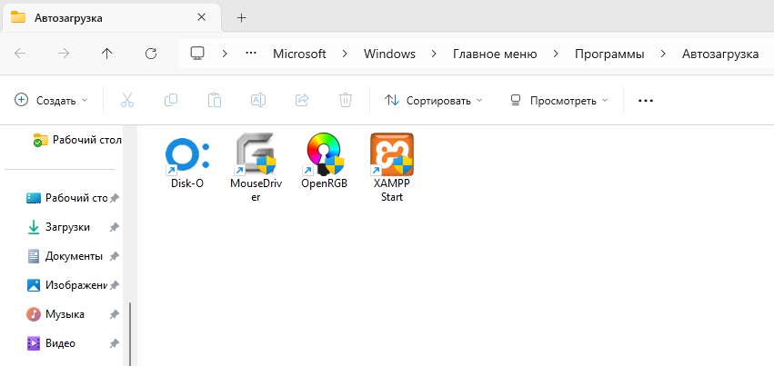Expand chevron after Windows in path
Viewport: 774px width, 366px height.
pos(435,54)
